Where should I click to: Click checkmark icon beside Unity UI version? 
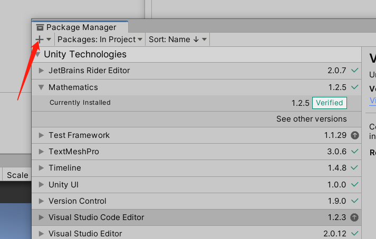(x=355, y=185)
